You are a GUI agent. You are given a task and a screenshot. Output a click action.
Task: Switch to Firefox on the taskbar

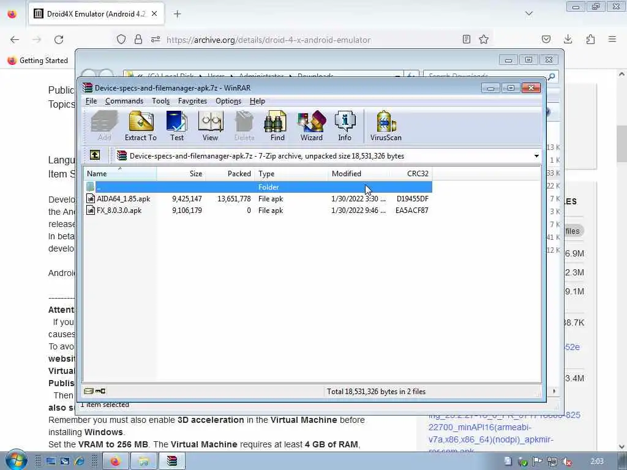point(116,461)
